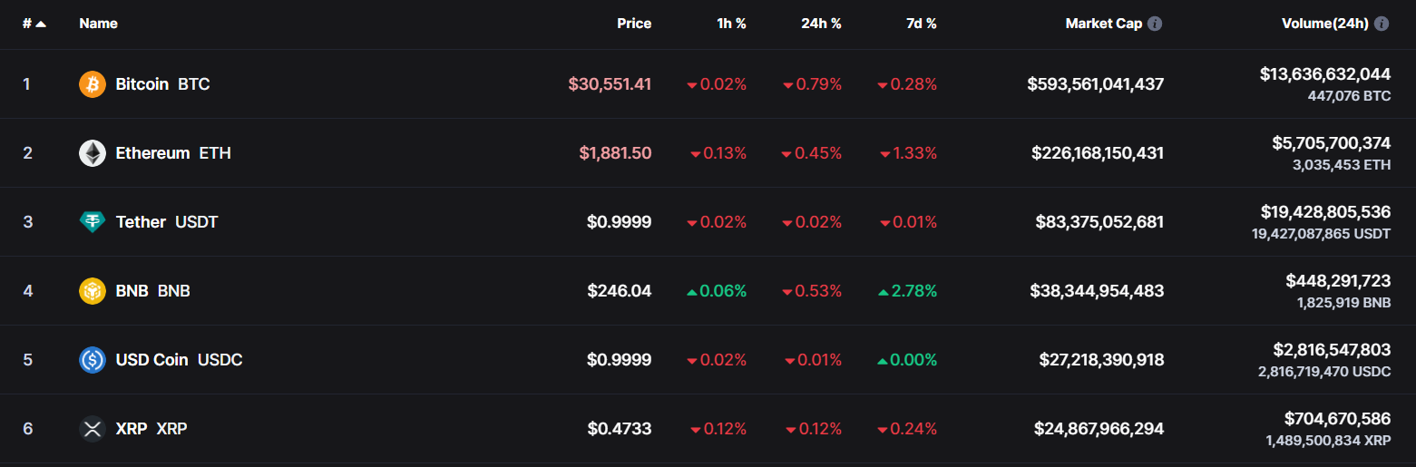Click the Ethereum diamond logo icon
Image resolution: width=1416 pixels, height=467 pixels.
point(93,153)
